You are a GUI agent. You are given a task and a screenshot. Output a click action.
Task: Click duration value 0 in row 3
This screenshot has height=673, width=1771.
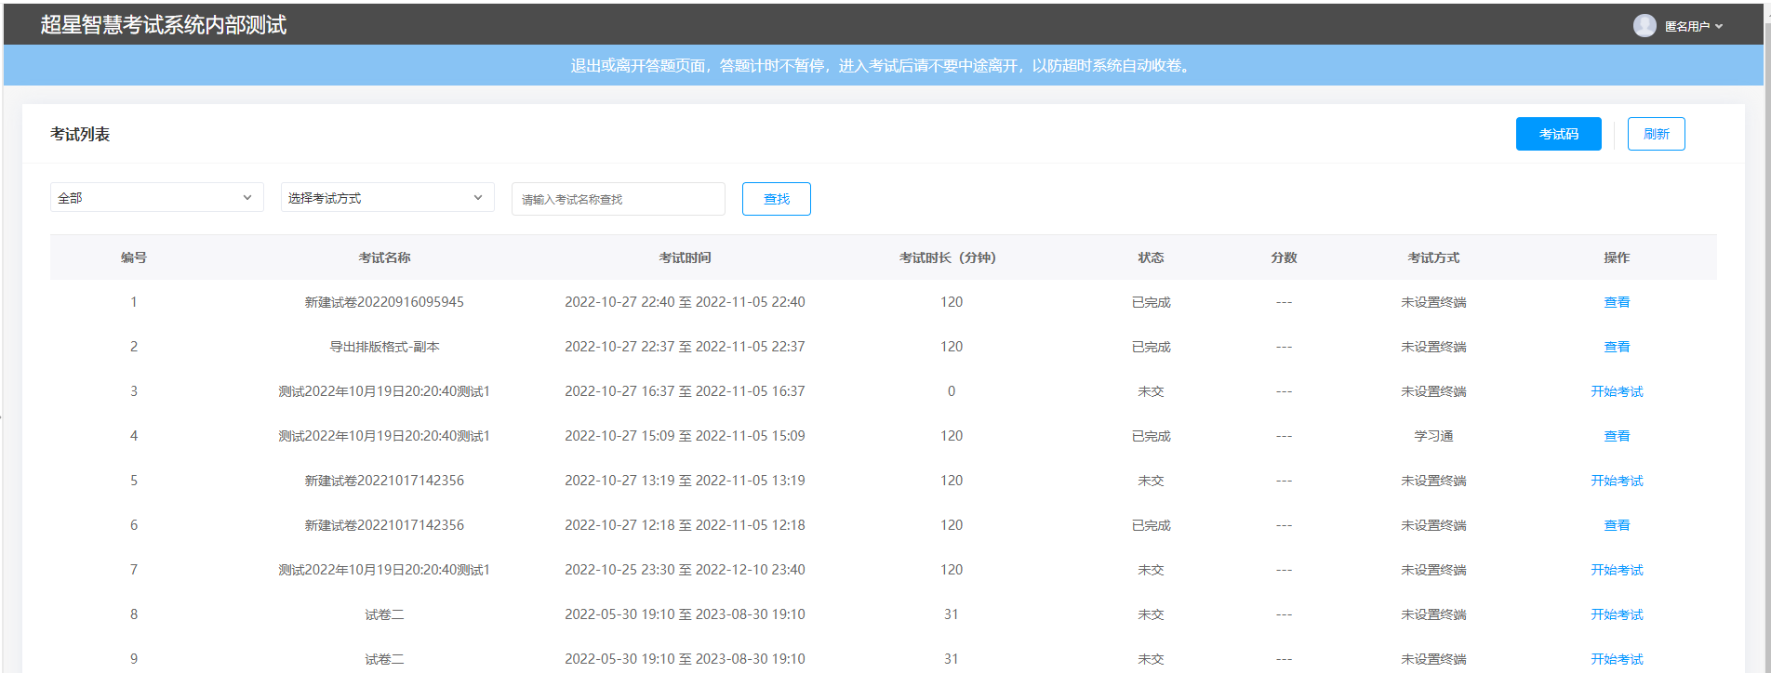pyautogui.click(x=952, y=391)
